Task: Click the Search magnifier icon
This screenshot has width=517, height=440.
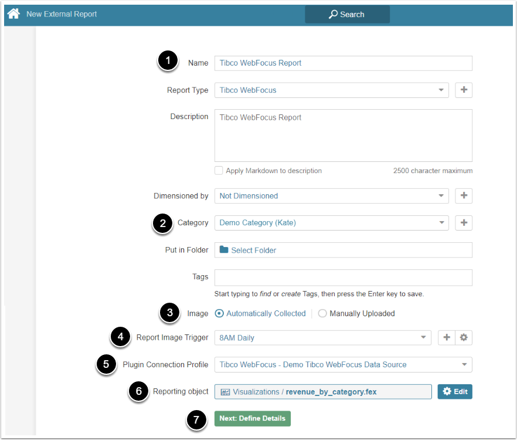Action: coord(333,14)
